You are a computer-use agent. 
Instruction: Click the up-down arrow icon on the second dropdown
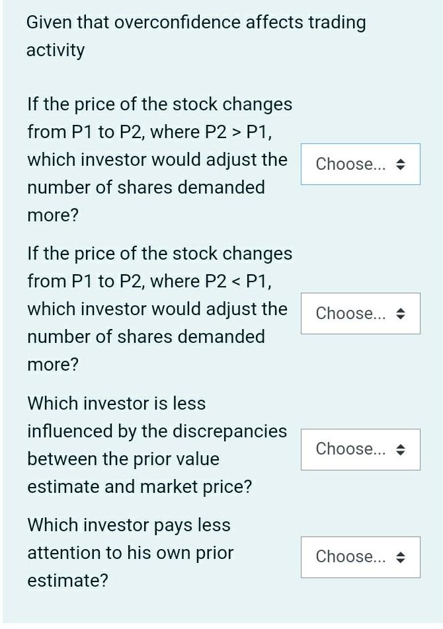[401, 313]
